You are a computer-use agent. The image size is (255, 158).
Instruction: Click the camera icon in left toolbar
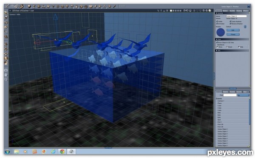[6, 70]
